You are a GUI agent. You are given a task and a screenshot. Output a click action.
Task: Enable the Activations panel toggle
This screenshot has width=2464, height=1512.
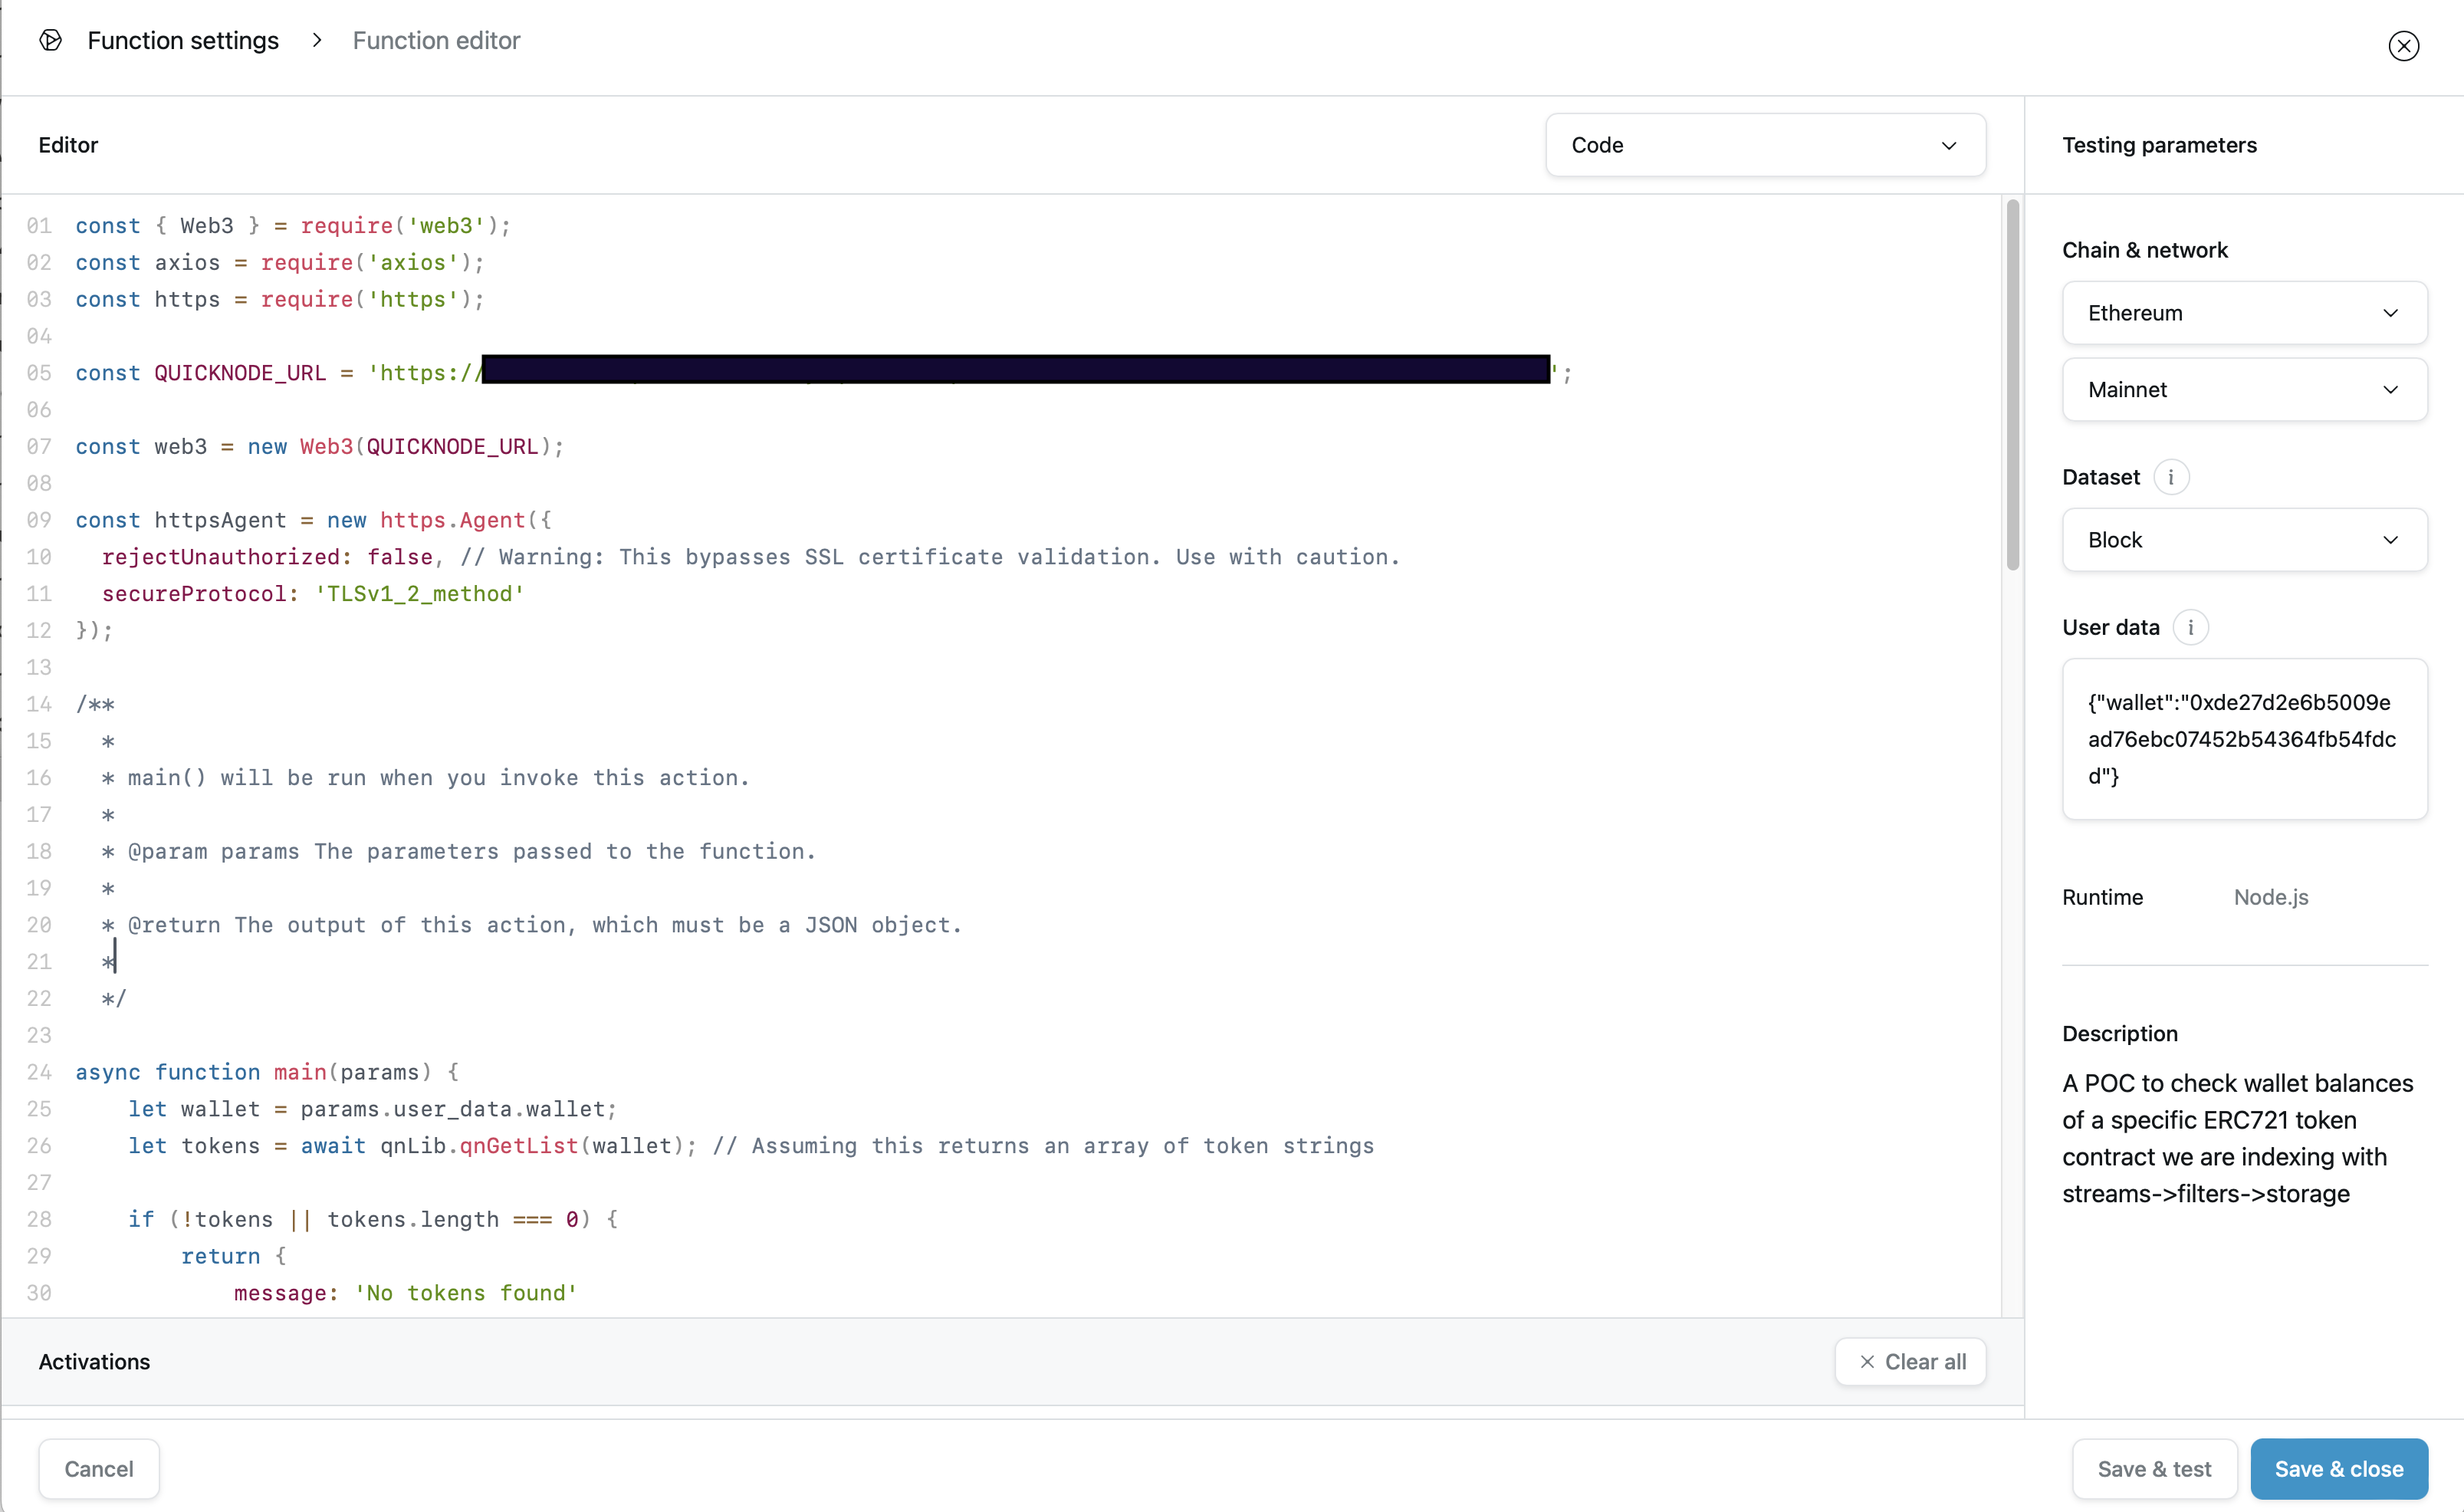point(94,1361)
